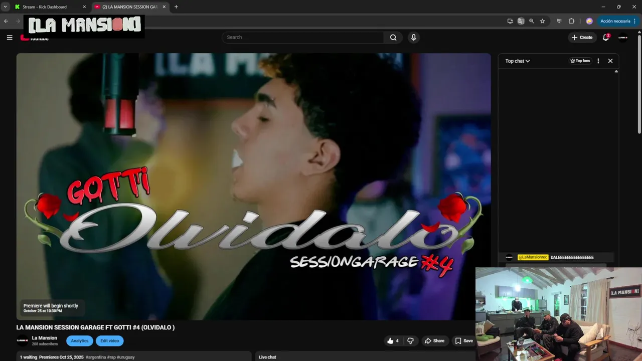
Task: Go back in browser history
Action: pyautogui.click(x=6, y=21)
